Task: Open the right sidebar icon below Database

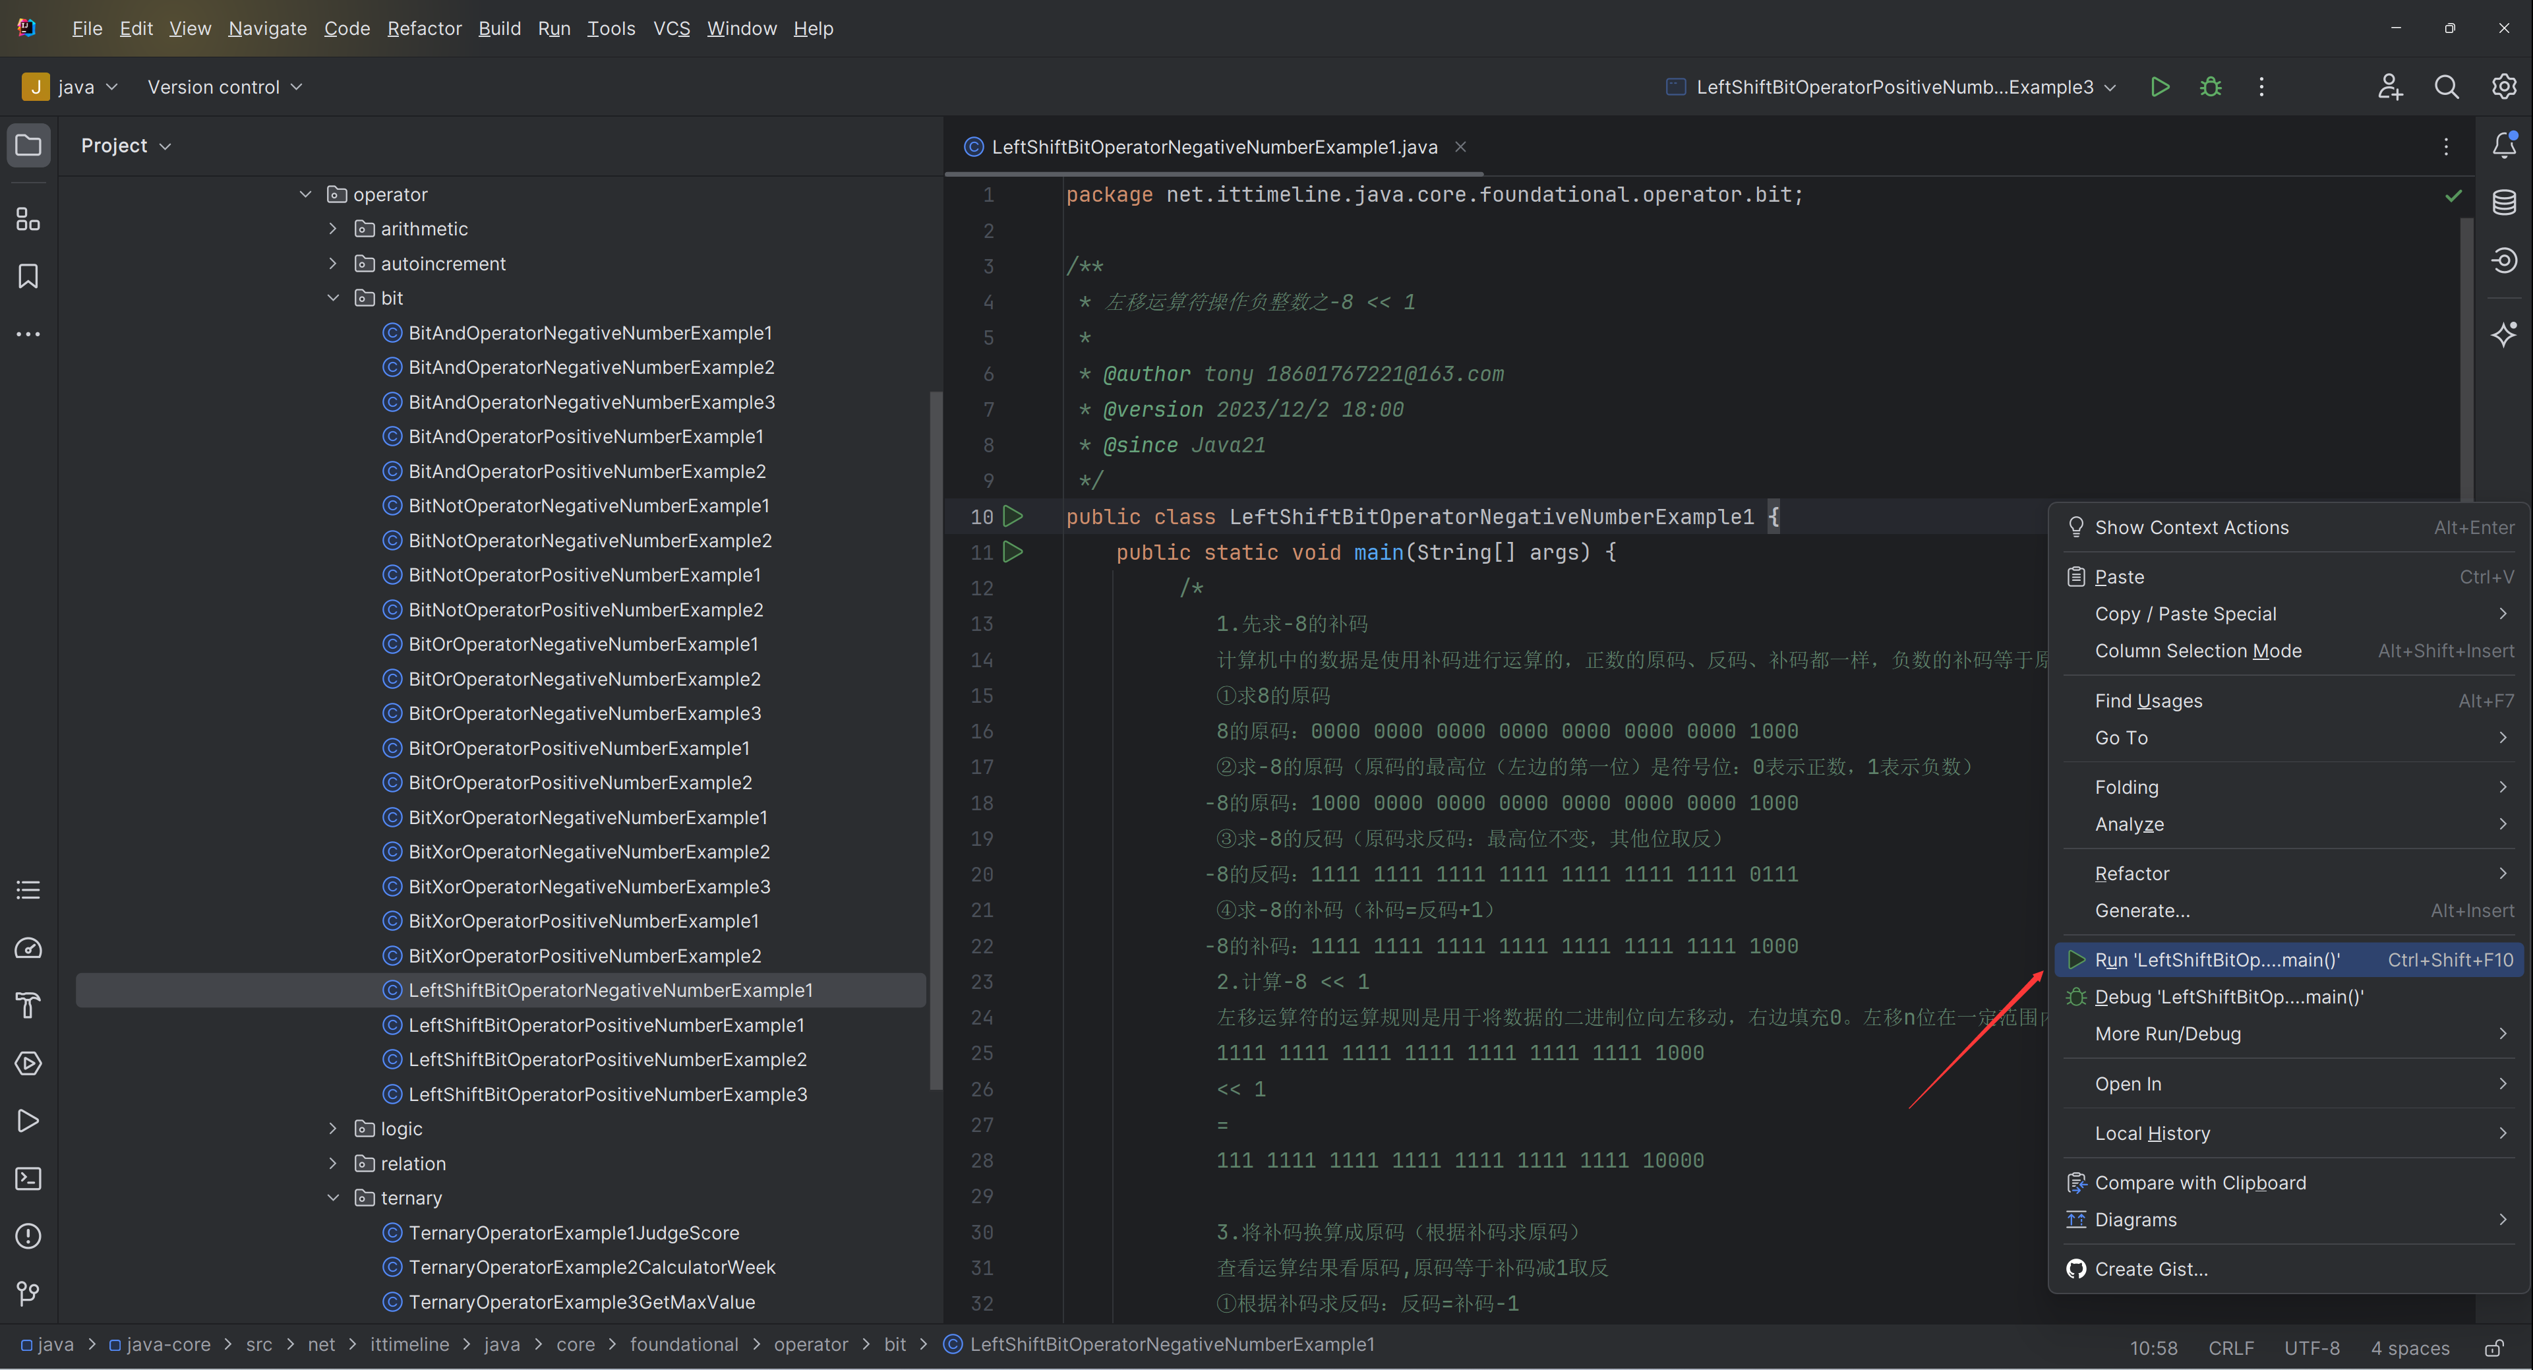Action: coord(2505,260)
